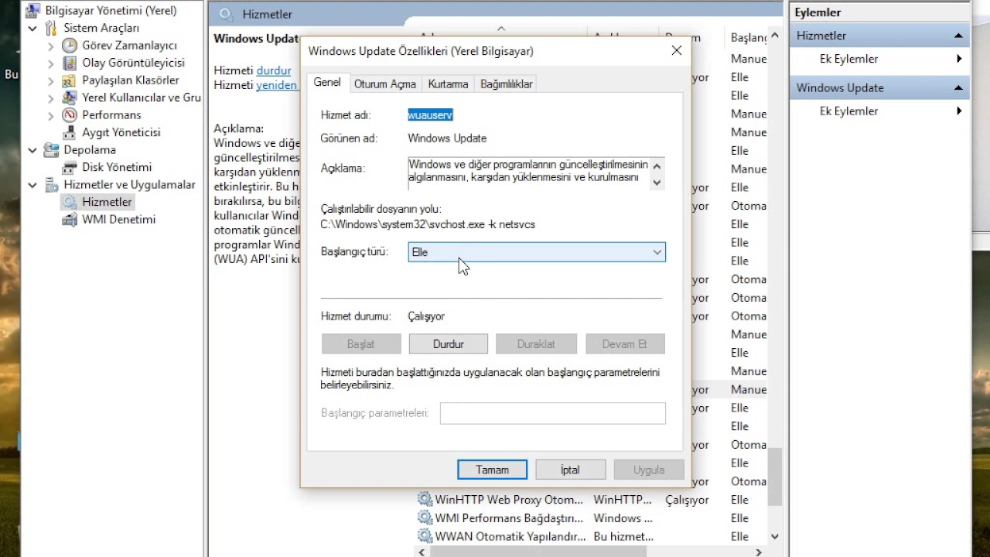
Task: Close the Windows Update Özellikleri dialog
Action: click(x=677, y=50)
